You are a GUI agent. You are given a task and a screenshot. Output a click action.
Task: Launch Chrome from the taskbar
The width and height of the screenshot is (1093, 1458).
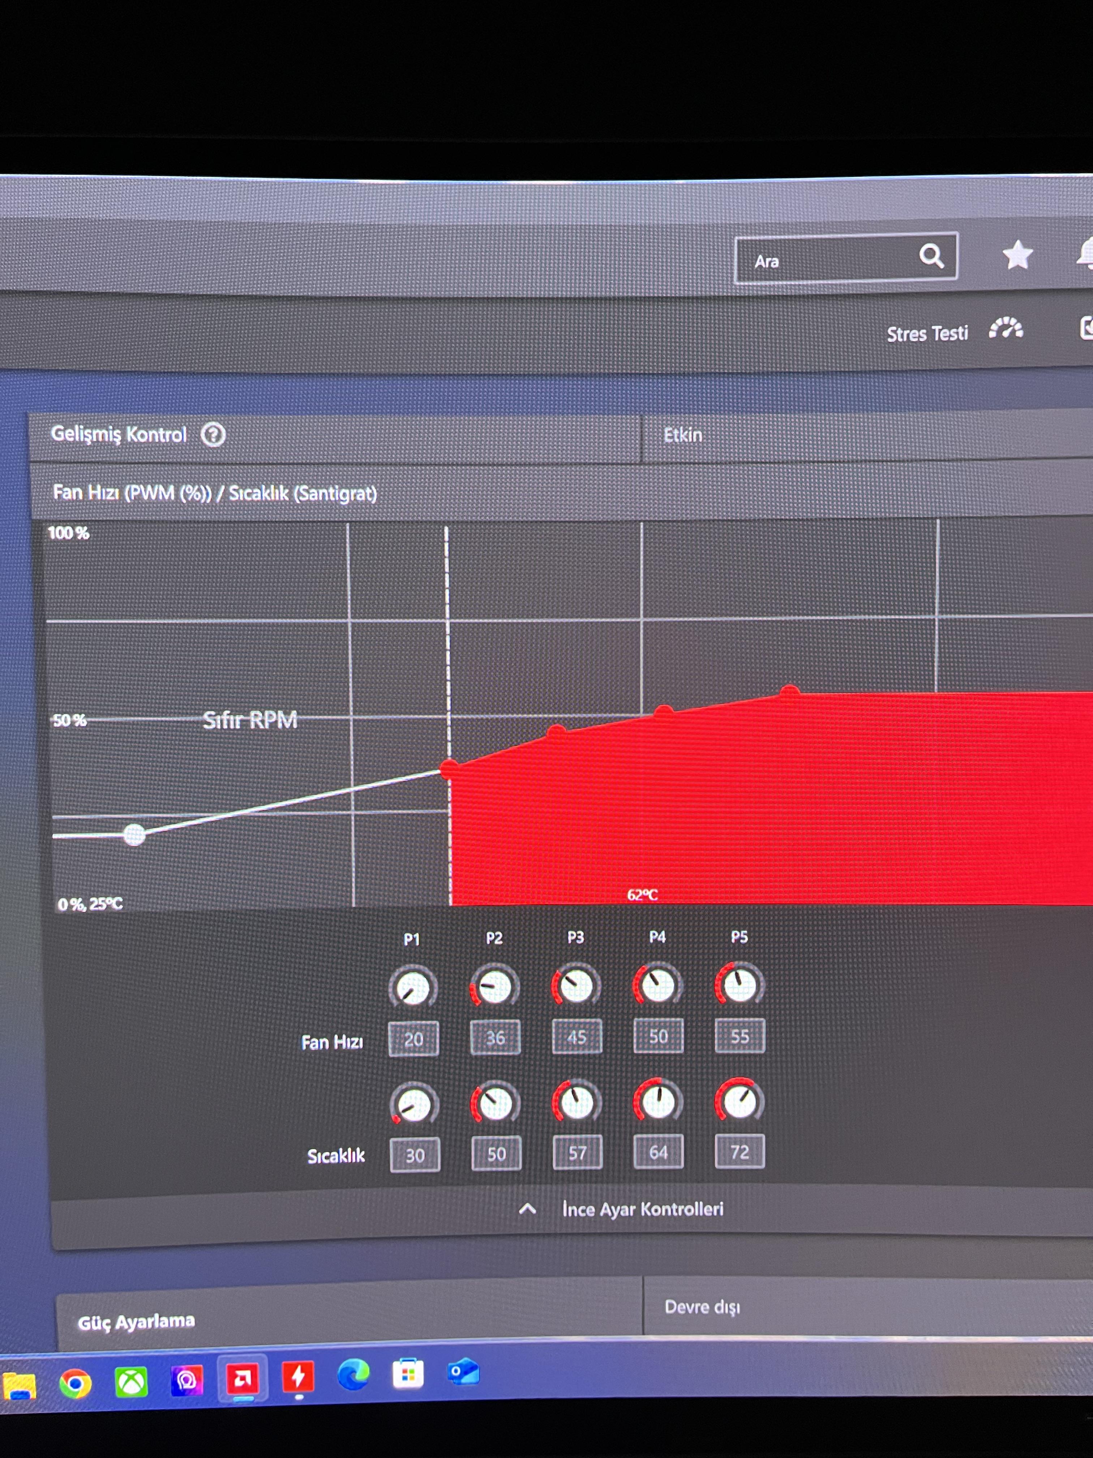pos(75,1384)
